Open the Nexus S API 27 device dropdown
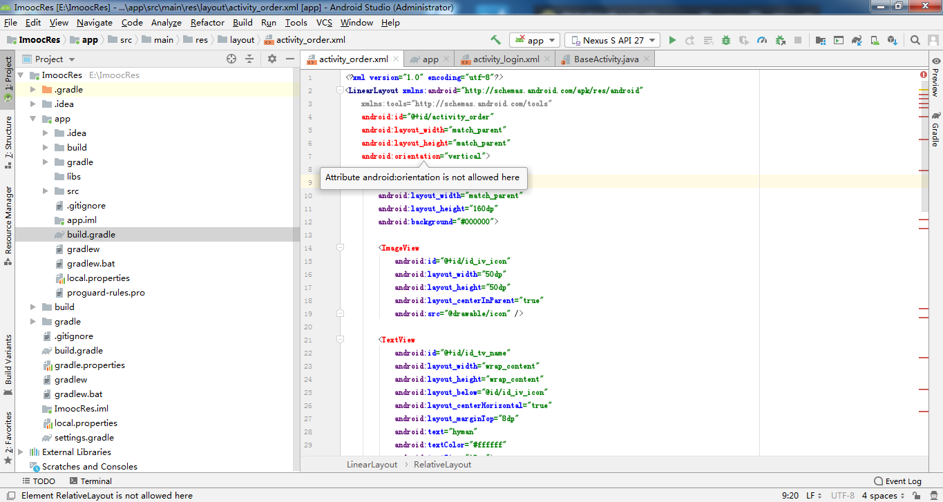943x502 pixels. tap(612, 40)
